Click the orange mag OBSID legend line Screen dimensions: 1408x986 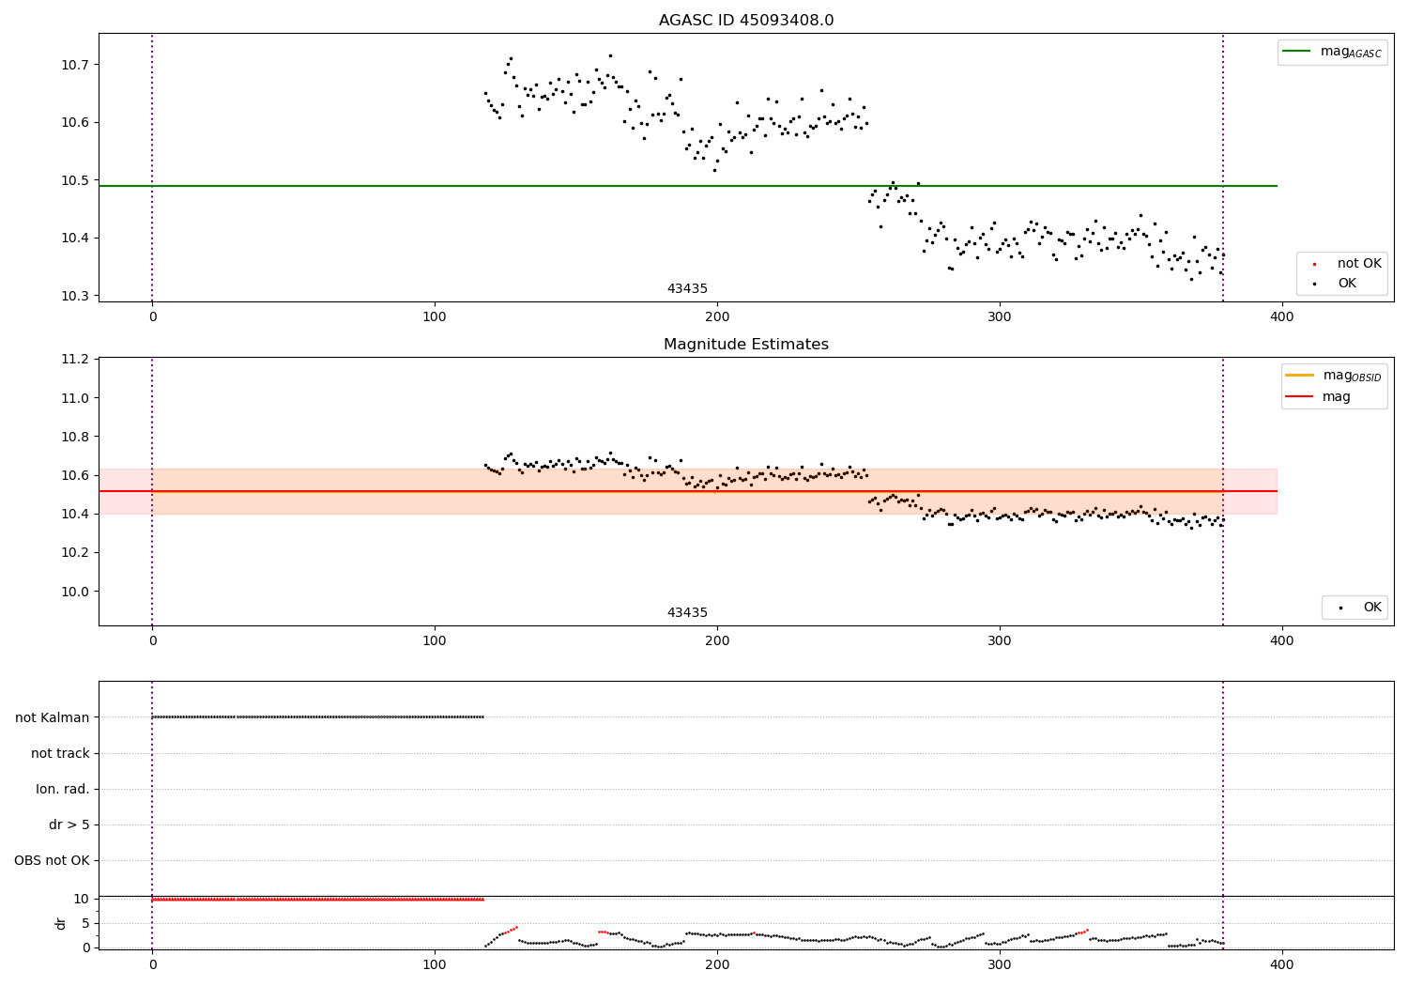[1299, 376]
